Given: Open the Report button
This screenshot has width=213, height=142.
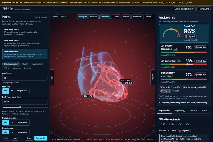Looking at the screenshot, I should tap(126, 17).
